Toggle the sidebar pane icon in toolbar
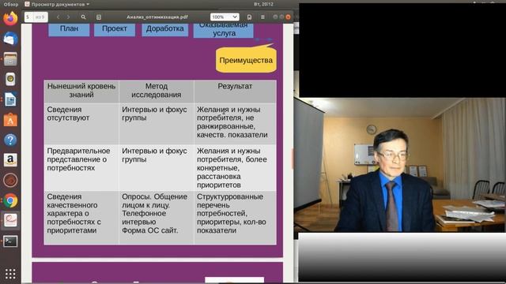The image size is (506, 284). pyautogui.click(x=99, y=17)
